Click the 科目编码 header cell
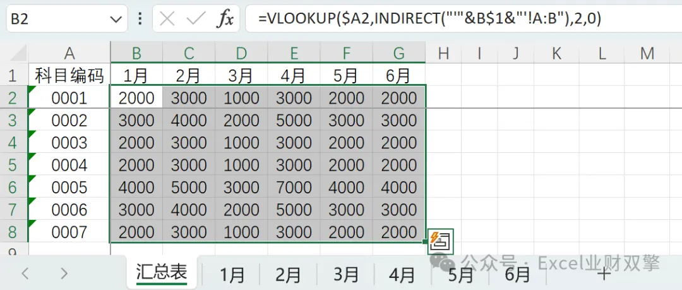This screenshot has width=682, height=290. pos(69,75)
